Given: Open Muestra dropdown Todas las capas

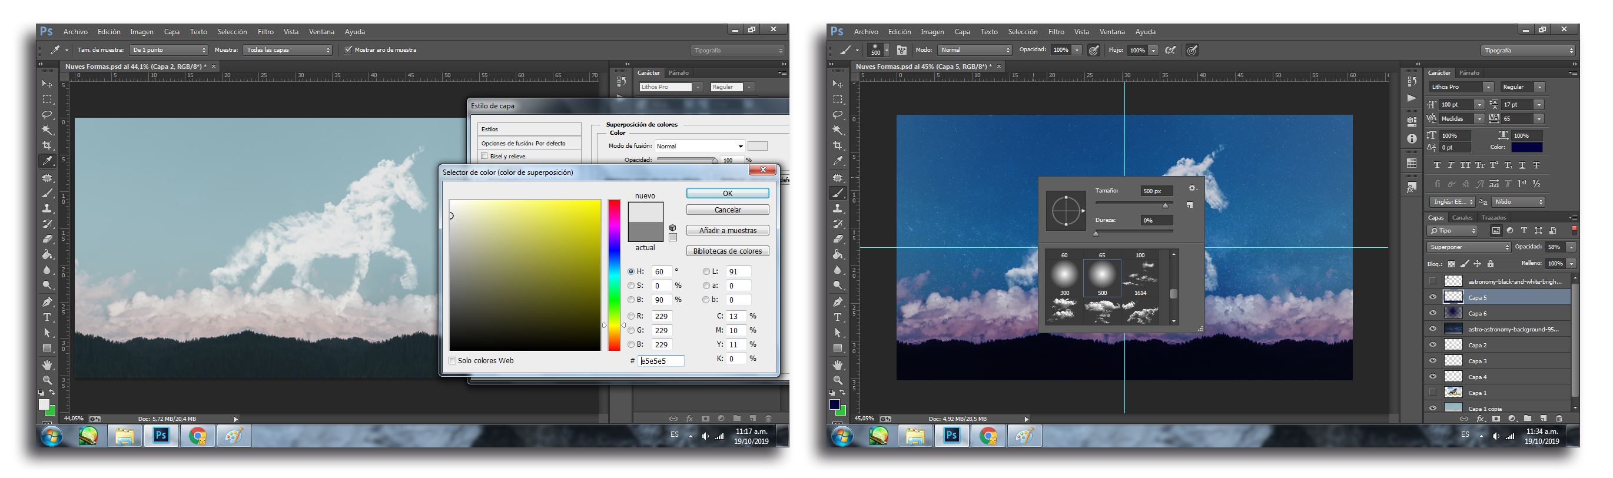Looking at the screenshot, I should (287, 49).
